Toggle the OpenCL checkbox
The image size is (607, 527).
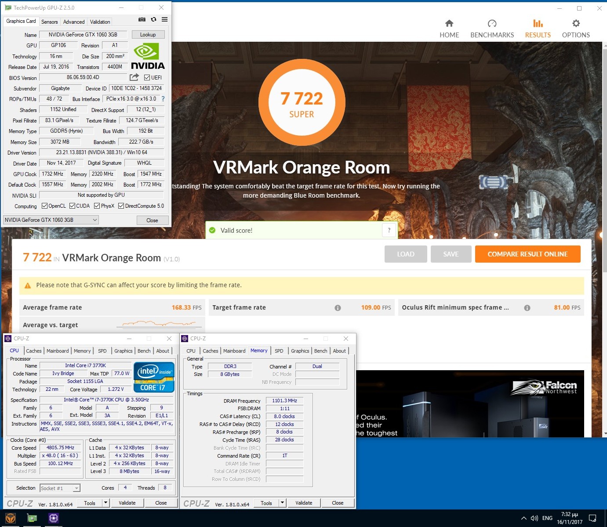pyautogui.click(x=44, y=206)
